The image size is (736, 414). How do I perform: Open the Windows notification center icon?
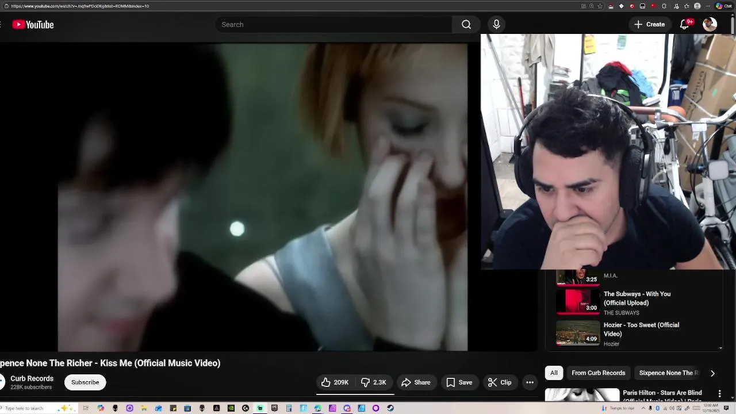coord(727,408)
